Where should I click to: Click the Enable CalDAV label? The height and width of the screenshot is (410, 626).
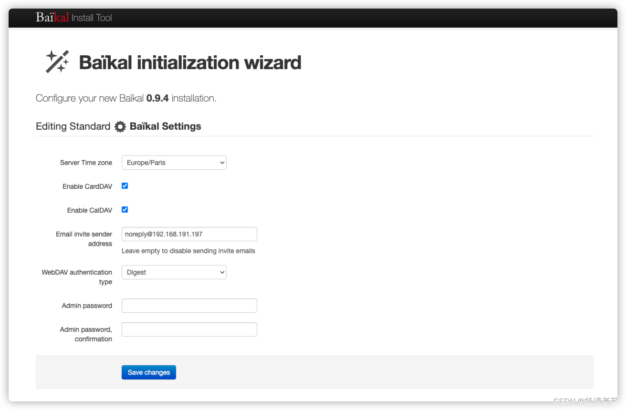coord(90,210)
